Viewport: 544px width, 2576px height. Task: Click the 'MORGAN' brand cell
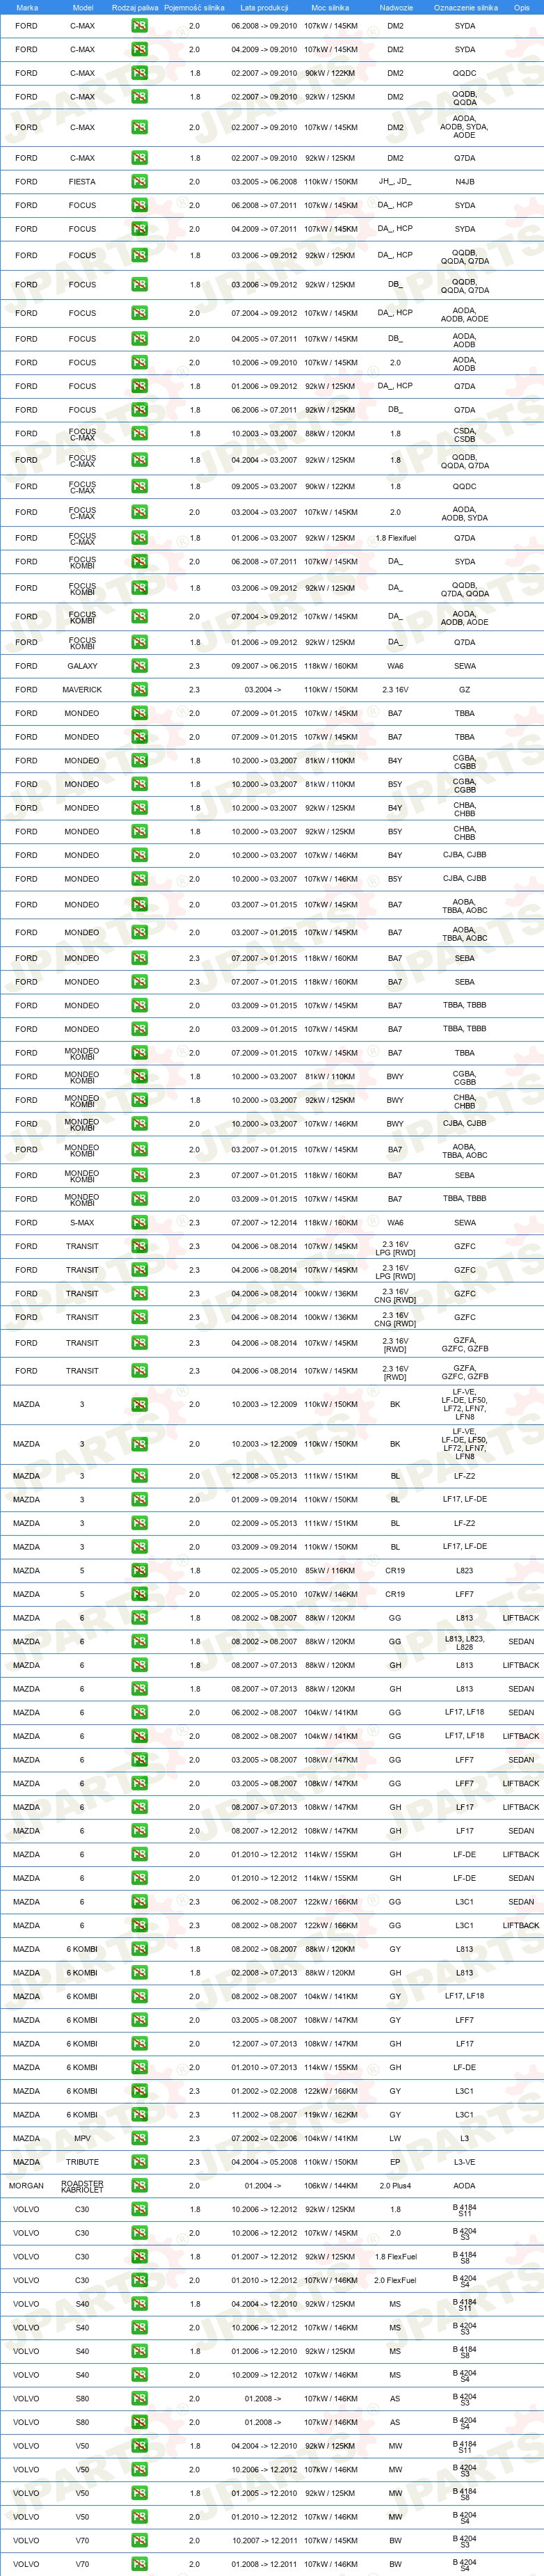(27, 2186)
